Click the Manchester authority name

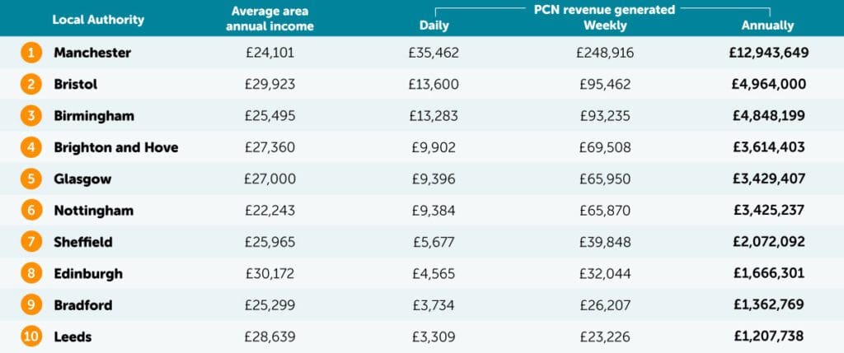(92, 53)
